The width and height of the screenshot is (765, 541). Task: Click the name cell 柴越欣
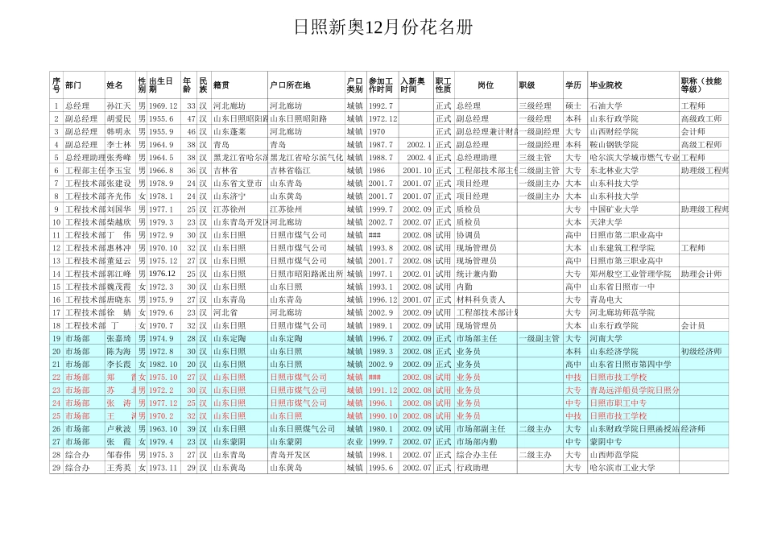click(x=119, y=222)
